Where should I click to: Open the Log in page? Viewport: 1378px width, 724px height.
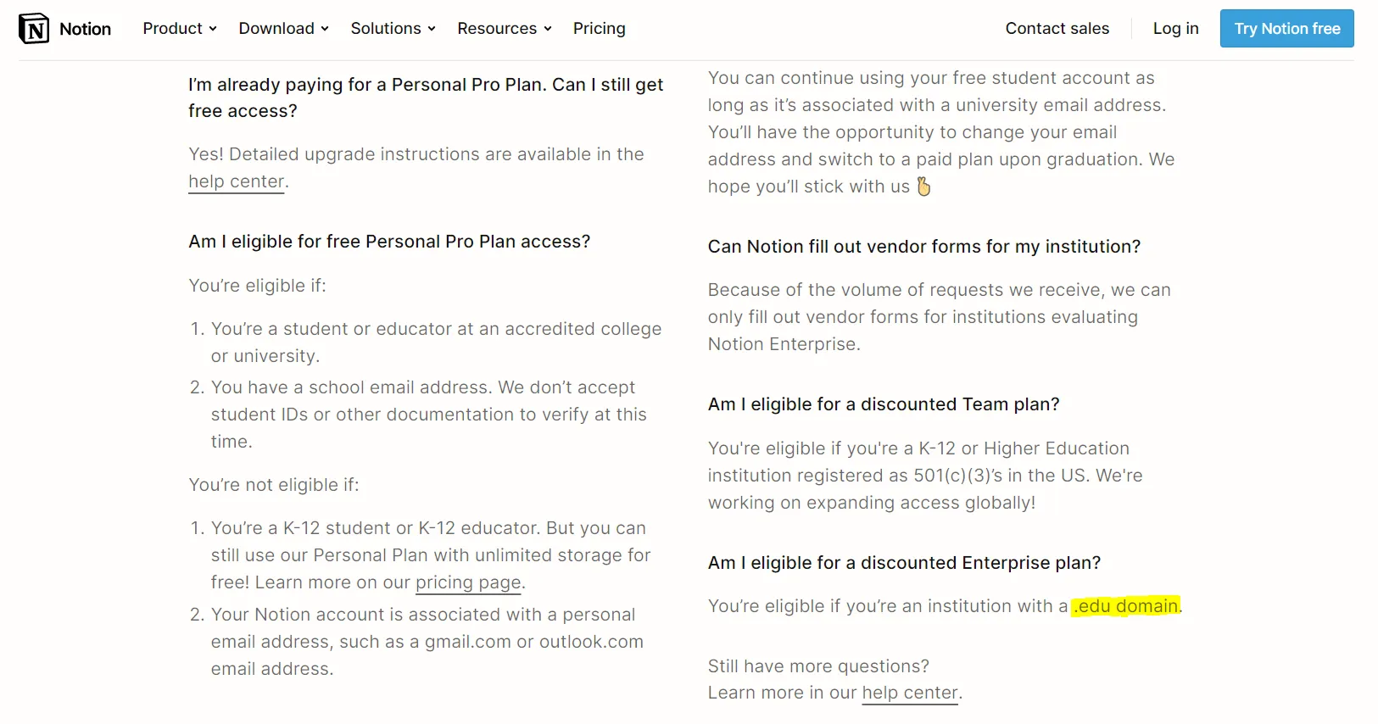tap(1175, 29)
